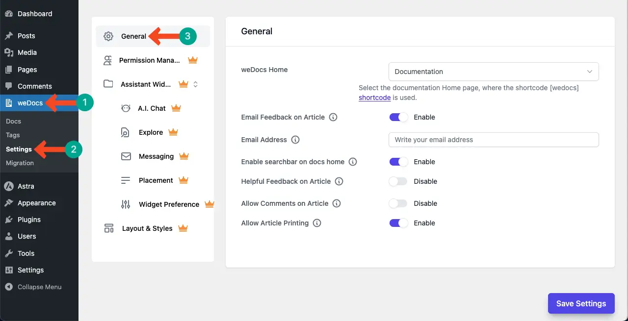Open the Plugins menu in sidebar
The height and width of the screenshot is (321, 628).
coord(29,220)
